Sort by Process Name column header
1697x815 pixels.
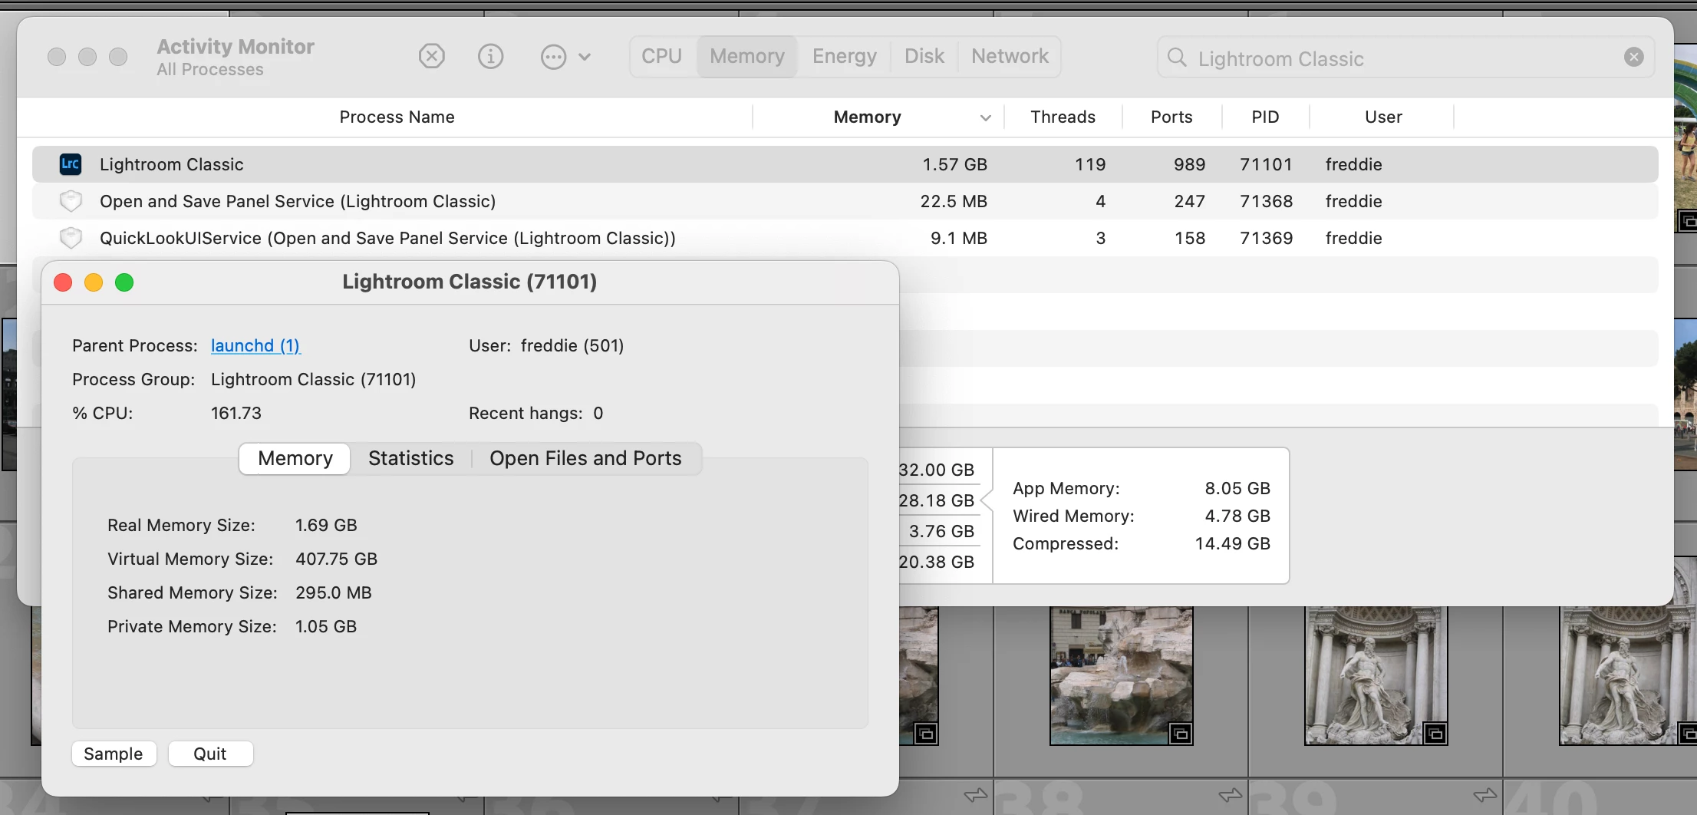397,117
